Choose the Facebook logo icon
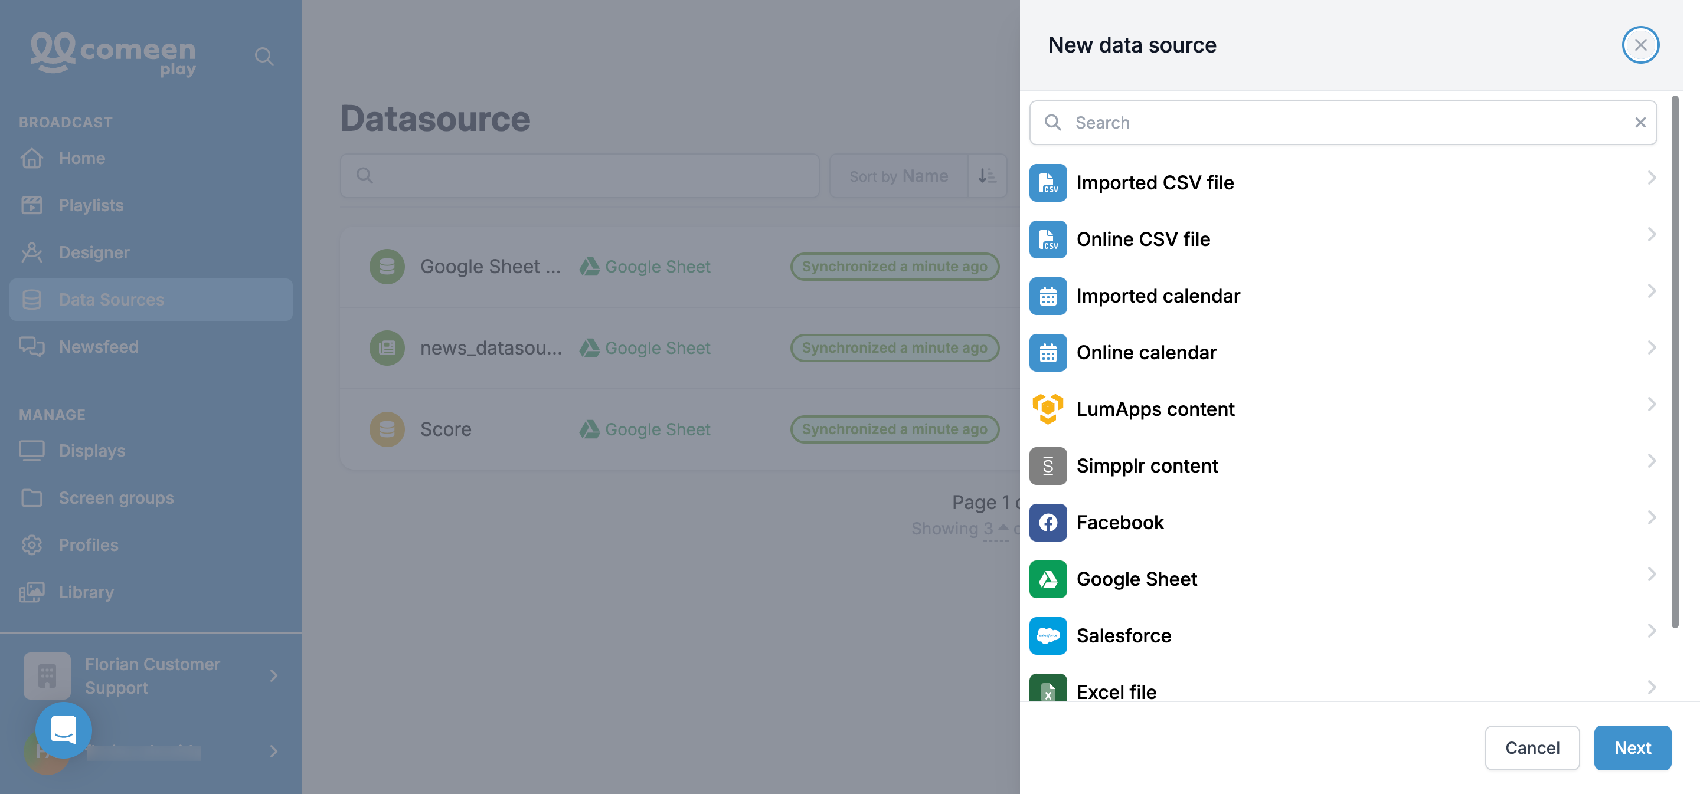Image resolution: width=1700 pixels, height=794 pixels. pyautogui.click(x=1048, y=522)
